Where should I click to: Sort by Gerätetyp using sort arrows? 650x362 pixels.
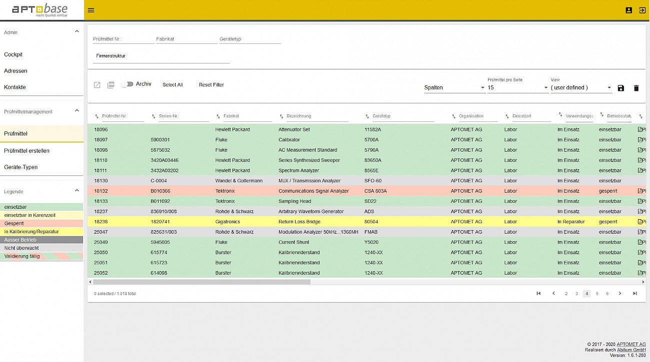[367, 116]
